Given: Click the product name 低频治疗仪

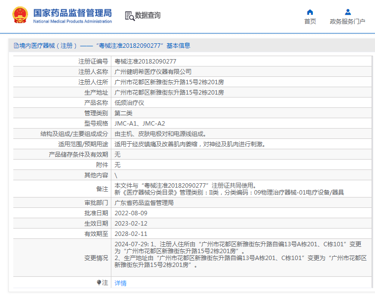Looking at the screenshot, I should (x=129, y=103).
